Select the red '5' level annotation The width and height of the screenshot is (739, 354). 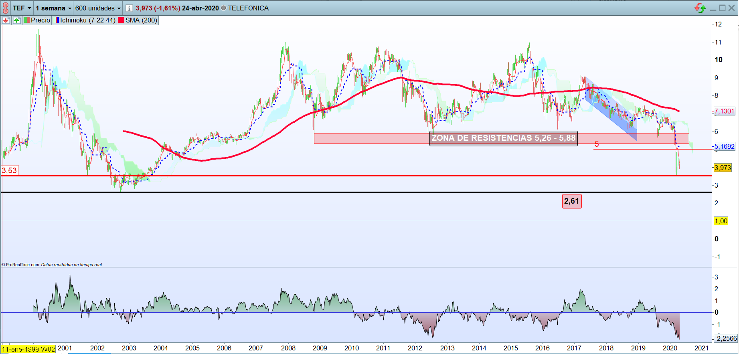597,144
